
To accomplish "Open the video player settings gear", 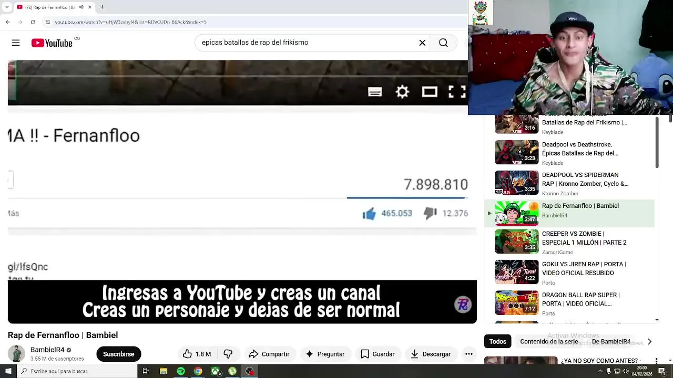I will click(402, 92).
